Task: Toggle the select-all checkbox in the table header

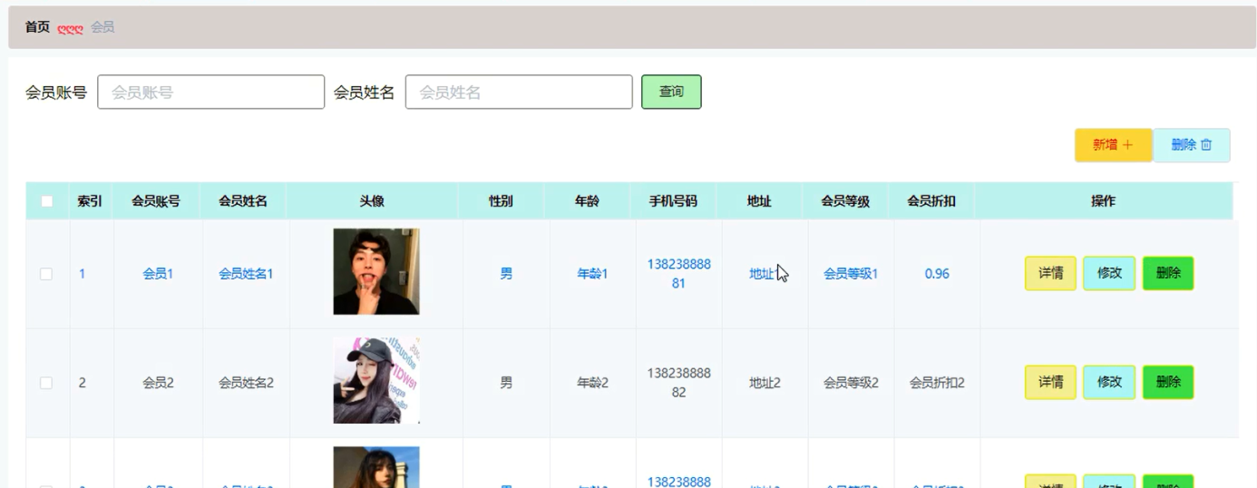Action: (x=47, y=201)
